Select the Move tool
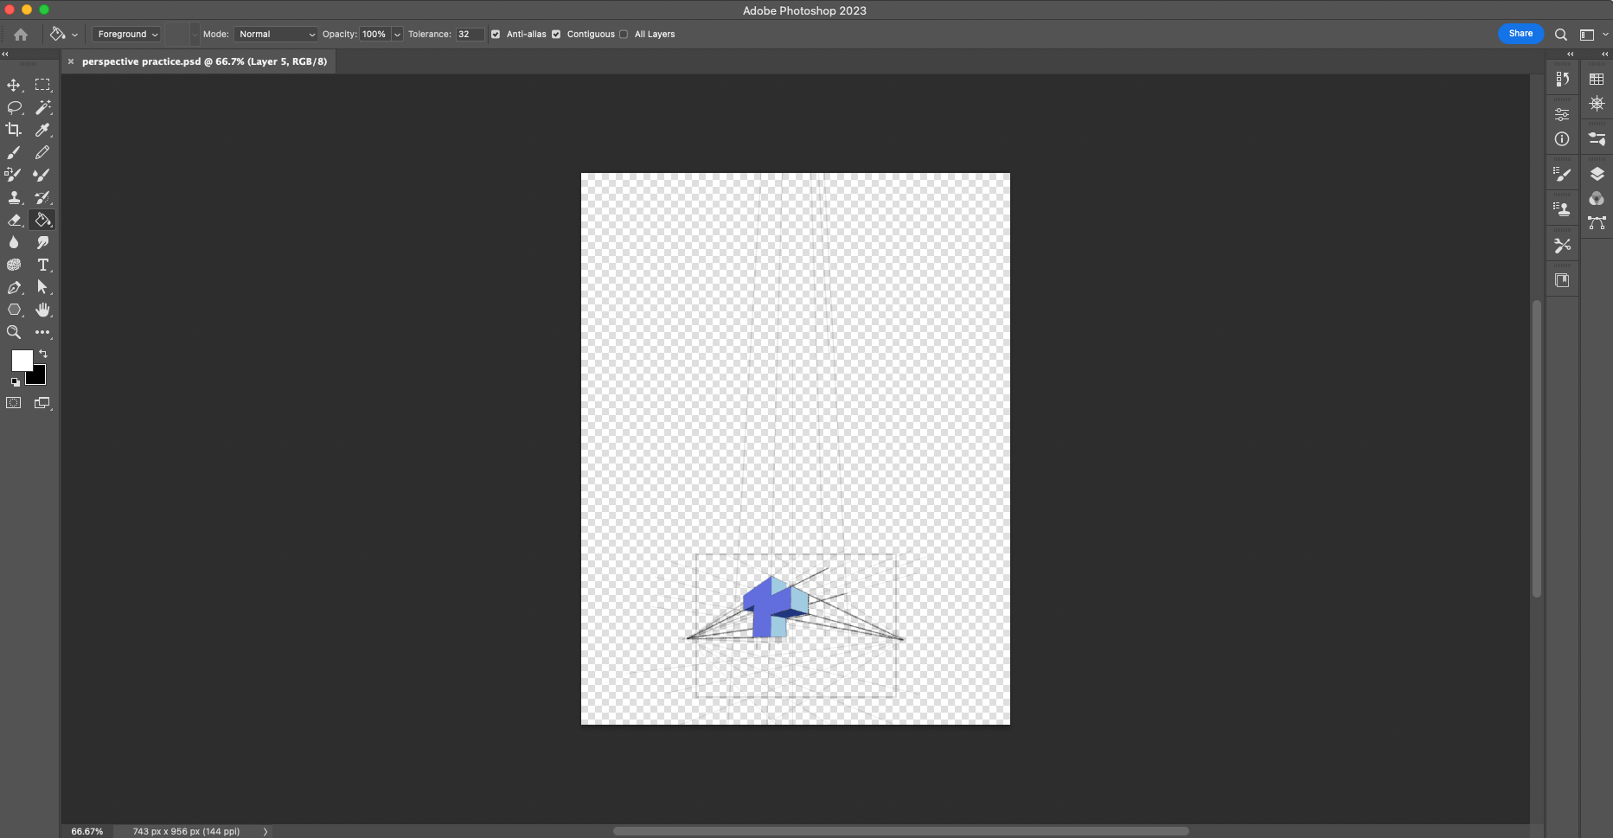 [x=14, y=85]
